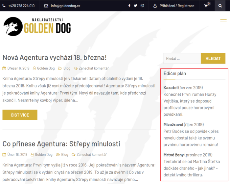Click the calendar icon next to Březen 6, 2019
The width and height of the screenshot is (230, 184).
point(4,68)
